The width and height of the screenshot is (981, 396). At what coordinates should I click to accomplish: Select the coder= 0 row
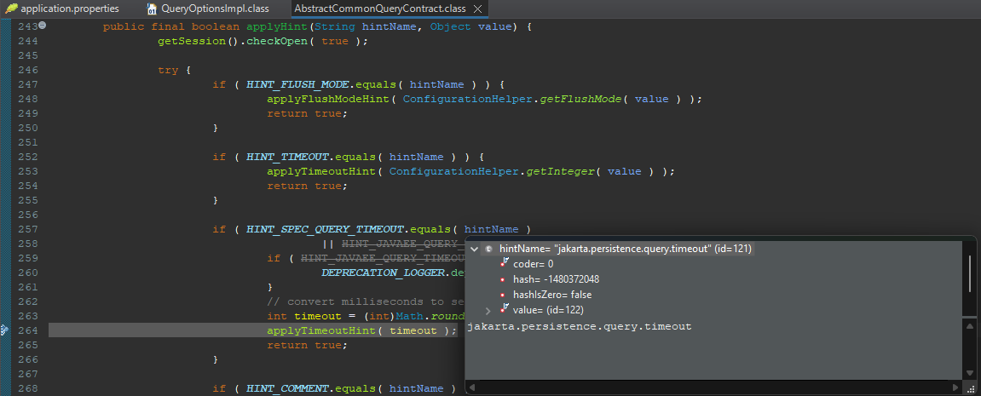coord(533,264)
